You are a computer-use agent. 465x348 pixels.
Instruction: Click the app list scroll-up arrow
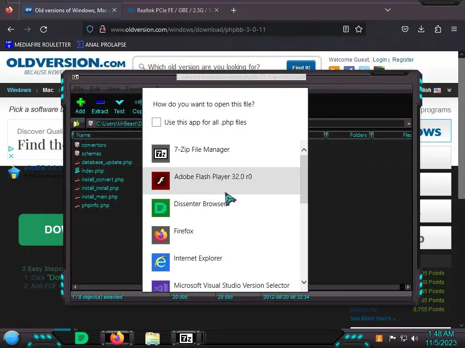(x=304, y=150)
